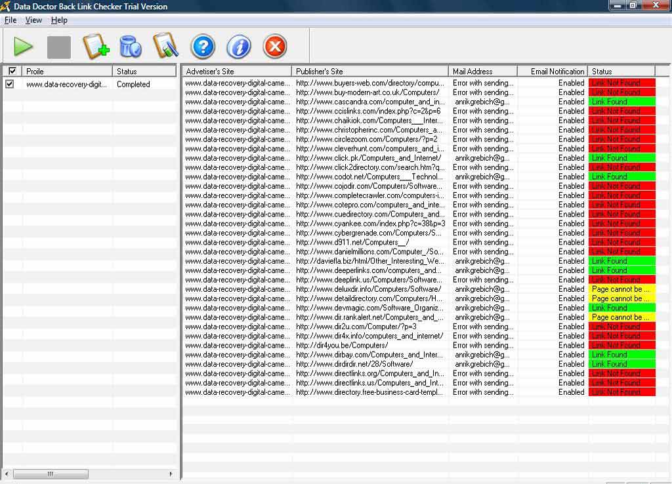Select the ccislinks.com index.php row

click(x=420, y=111)
